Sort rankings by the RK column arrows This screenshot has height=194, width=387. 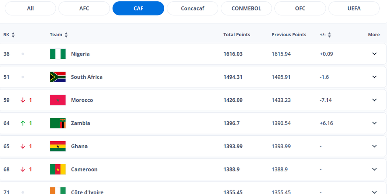point(13,35)
